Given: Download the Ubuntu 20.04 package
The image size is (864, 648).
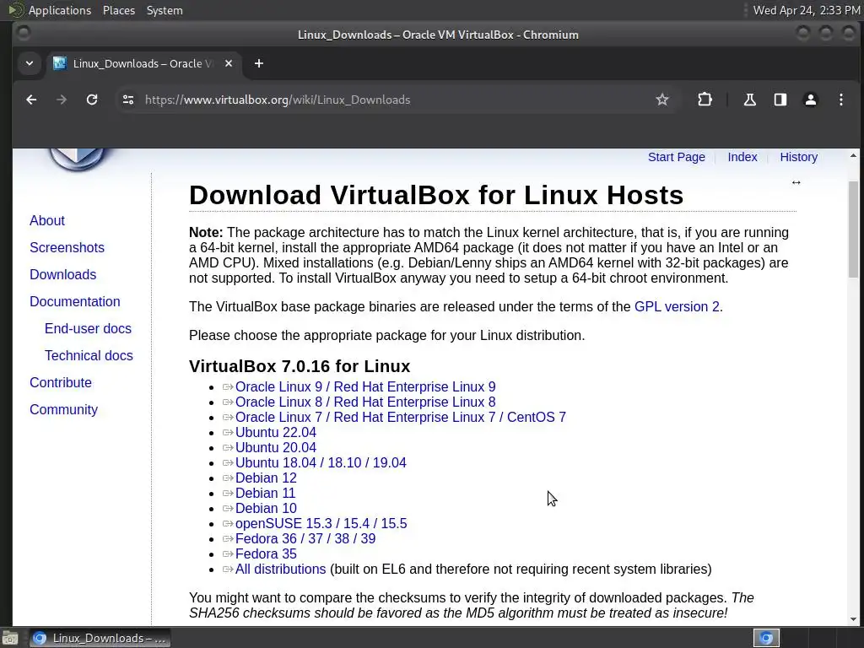Looking at the screenshot, I should click(276, 447).
